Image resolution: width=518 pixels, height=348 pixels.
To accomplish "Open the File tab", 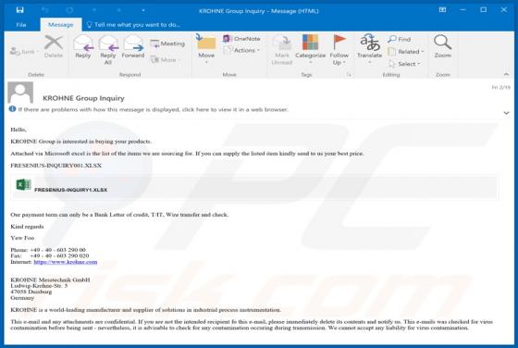I will point(21,25).
